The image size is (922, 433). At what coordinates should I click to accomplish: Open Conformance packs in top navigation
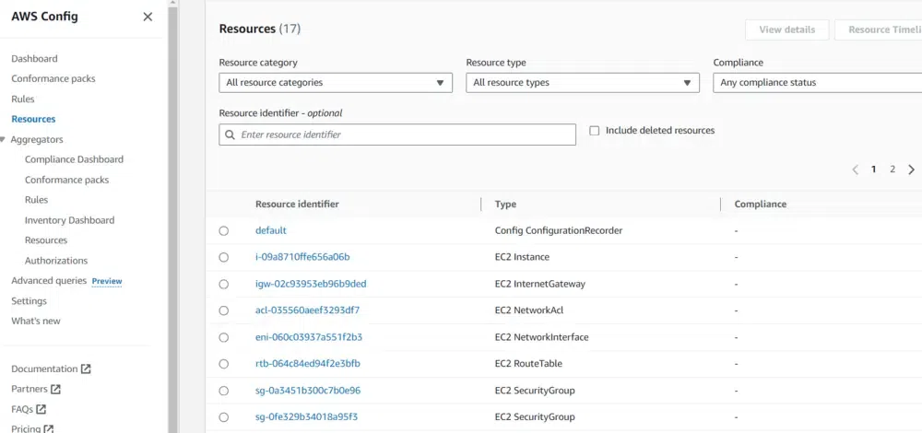[x=53, y=78]
